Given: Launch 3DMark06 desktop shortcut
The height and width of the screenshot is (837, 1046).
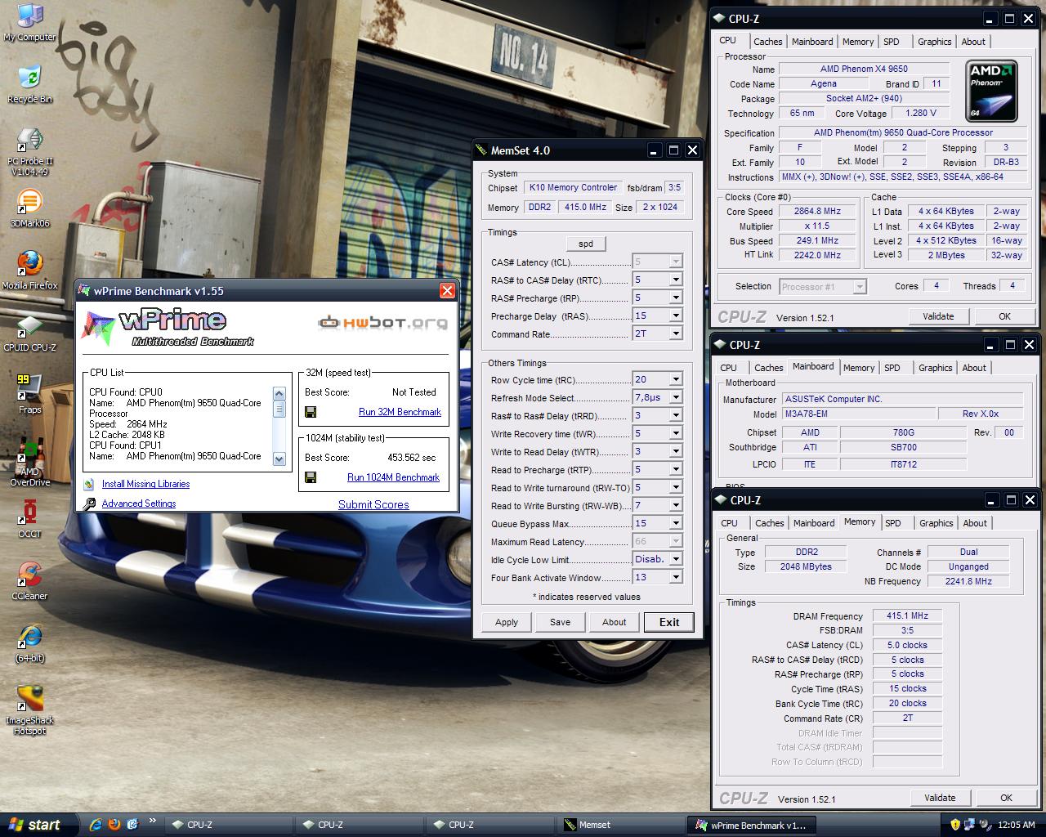Looking at the screenshot, I should 29,208.
